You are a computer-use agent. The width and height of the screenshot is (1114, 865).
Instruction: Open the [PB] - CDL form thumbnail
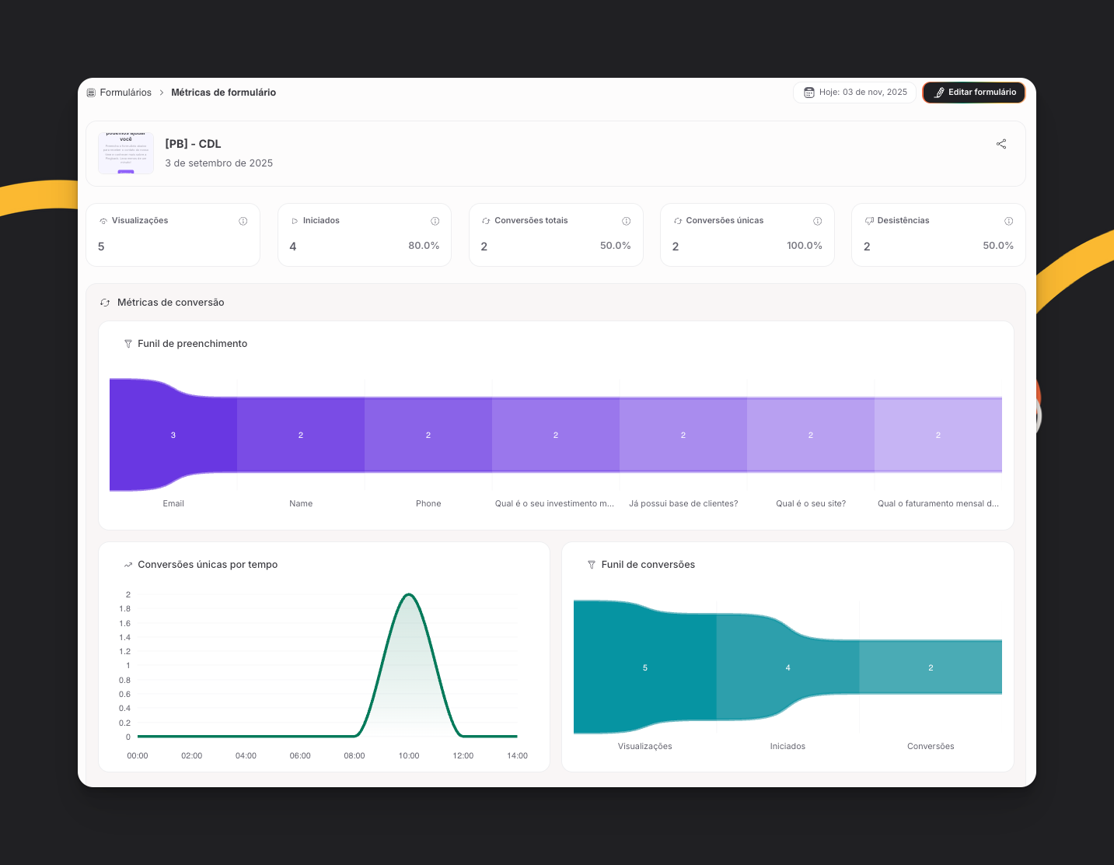pyautogui.click(x=126, y=152)
